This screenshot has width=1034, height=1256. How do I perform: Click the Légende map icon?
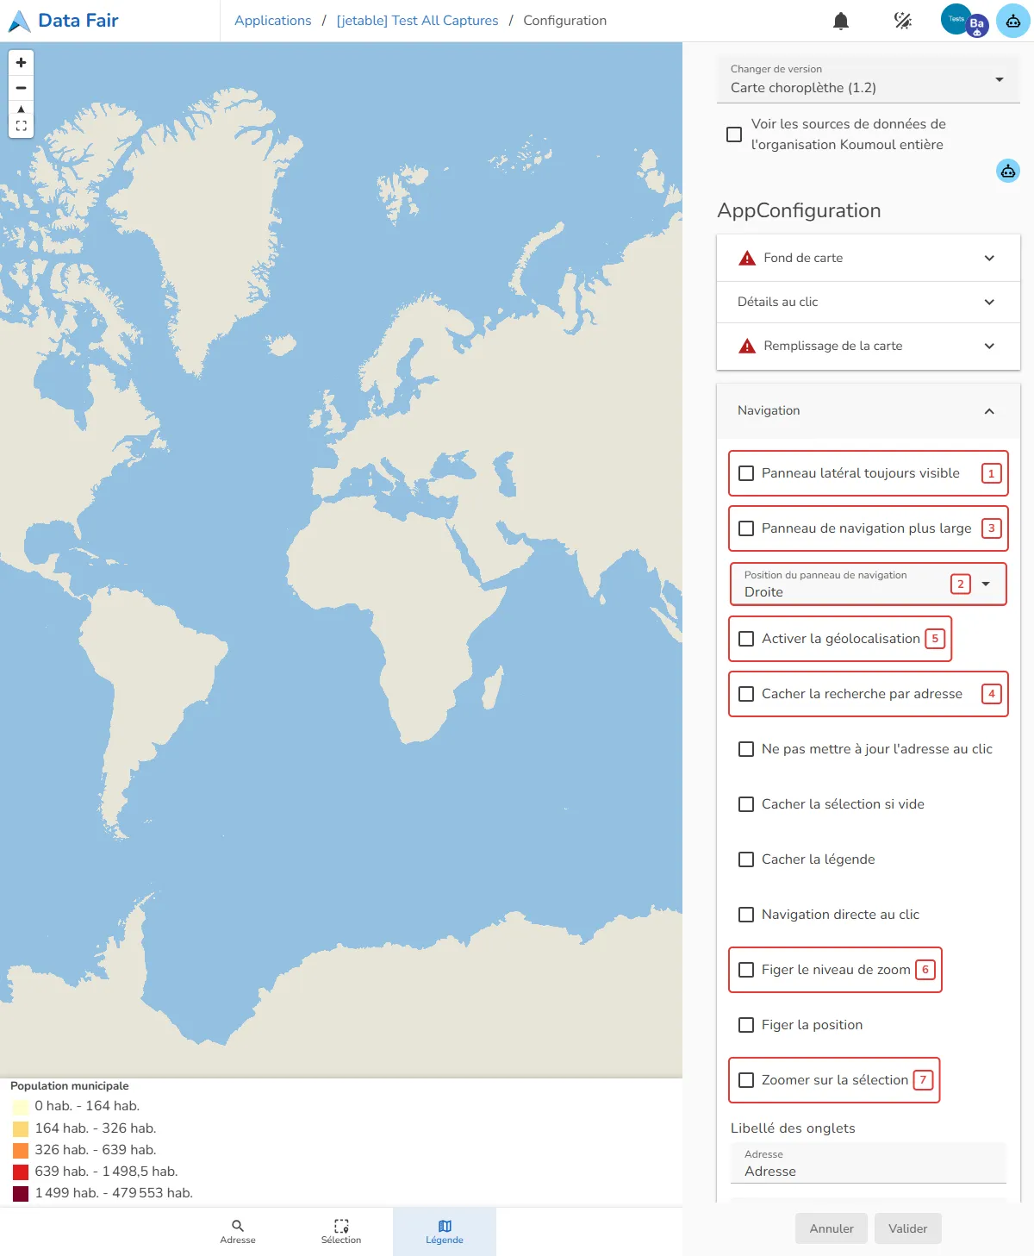[445, 1226]
